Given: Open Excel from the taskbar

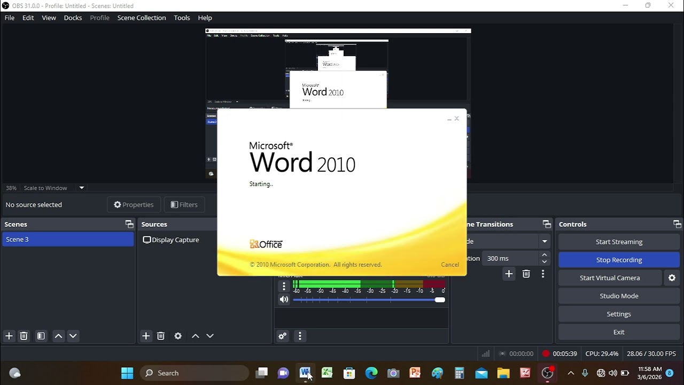Looking at the screenshot, I should tap(327, 373).
